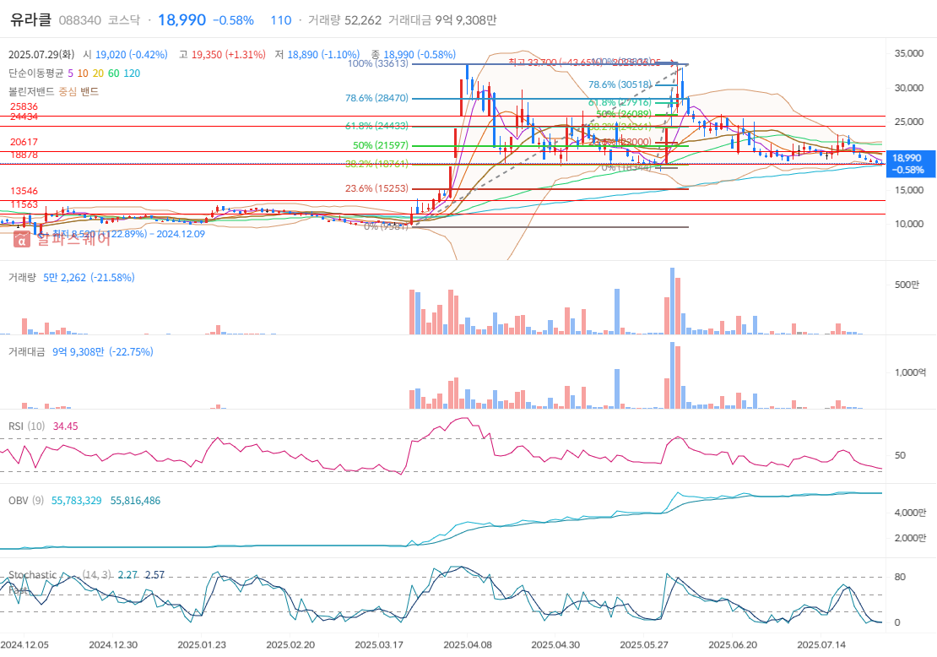
Task: Click the red price level label 11563
Action: [x=24, y=204]
